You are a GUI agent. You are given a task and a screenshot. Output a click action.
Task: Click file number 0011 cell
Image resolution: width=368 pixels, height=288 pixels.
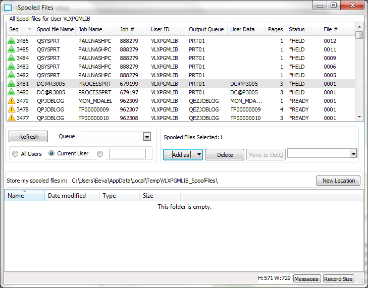coord(330,49)
